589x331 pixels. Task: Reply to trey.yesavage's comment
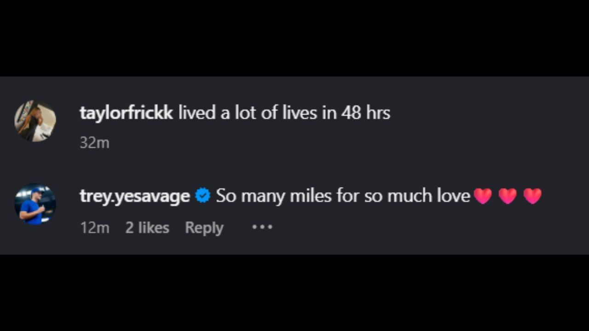point(204,228)
